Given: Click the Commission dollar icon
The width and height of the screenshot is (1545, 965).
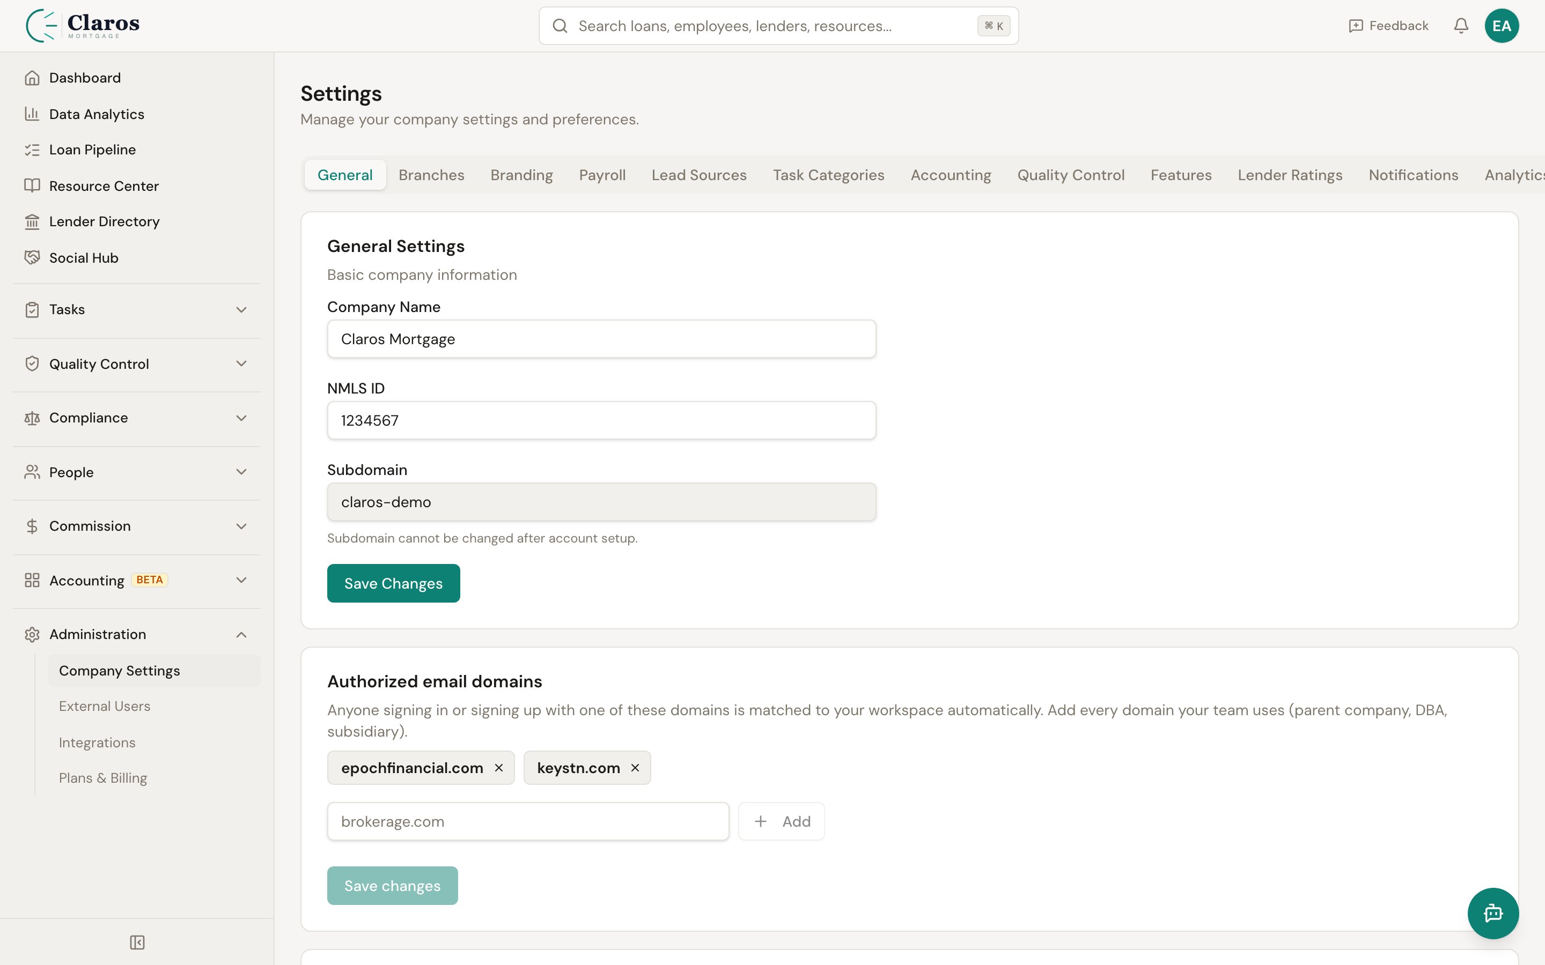Looking at the screenshot, I should (32, 526).
